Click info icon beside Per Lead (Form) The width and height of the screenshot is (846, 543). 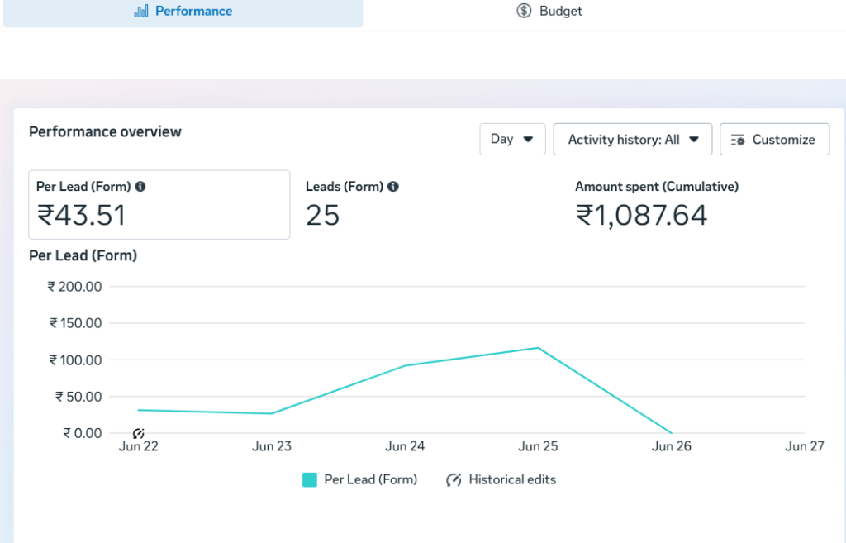pyautogui.click(x=140, y=187)
